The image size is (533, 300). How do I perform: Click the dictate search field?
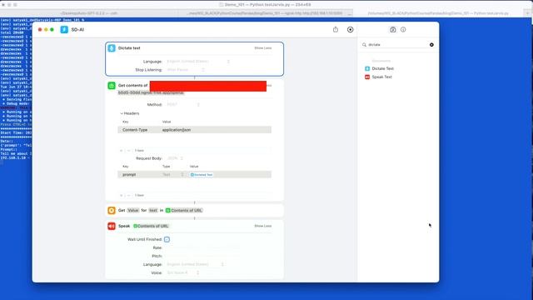(x=398, y=44)
